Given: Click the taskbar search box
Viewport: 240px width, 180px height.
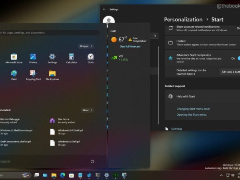Looking at the screenshot, I should [x=15, y=175].
